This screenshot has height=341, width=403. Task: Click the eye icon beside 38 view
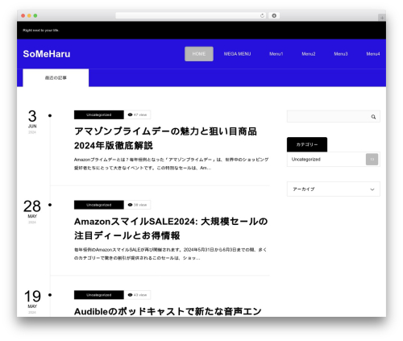point(130,205)
